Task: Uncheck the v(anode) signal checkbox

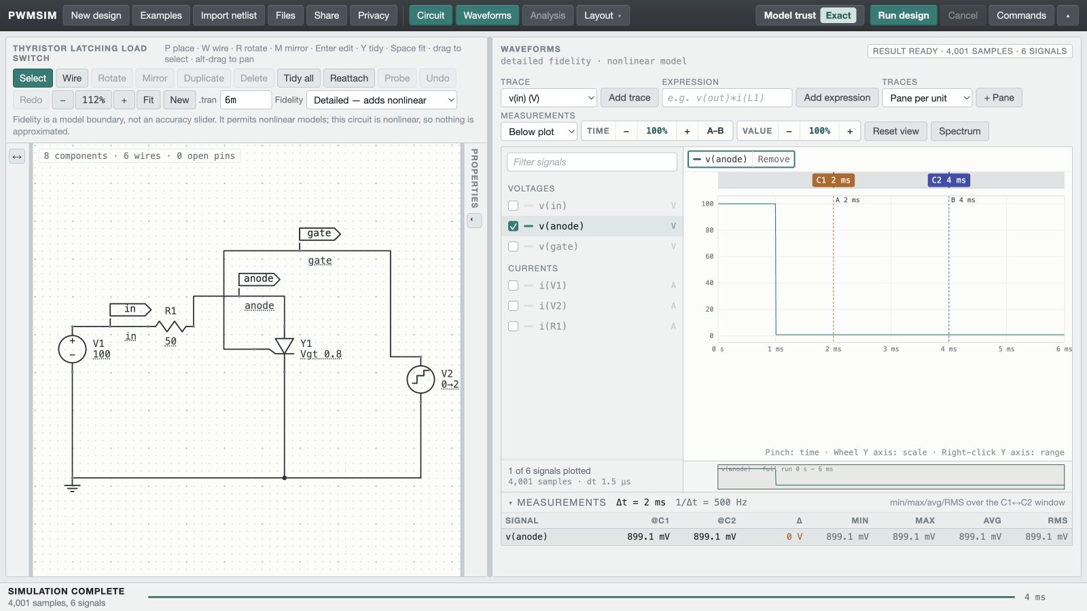Action: 513,226
